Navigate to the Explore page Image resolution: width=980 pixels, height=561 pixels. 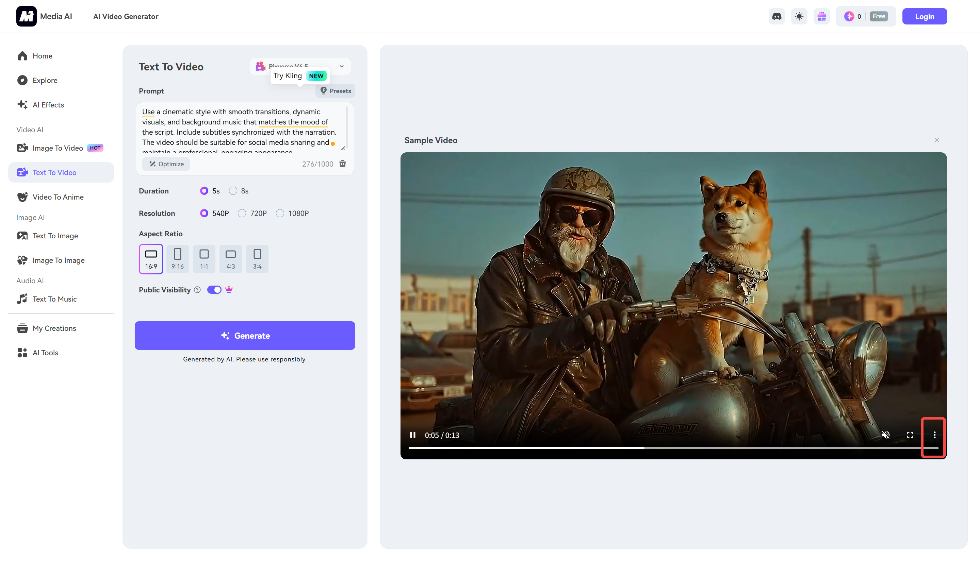(45, 80)
